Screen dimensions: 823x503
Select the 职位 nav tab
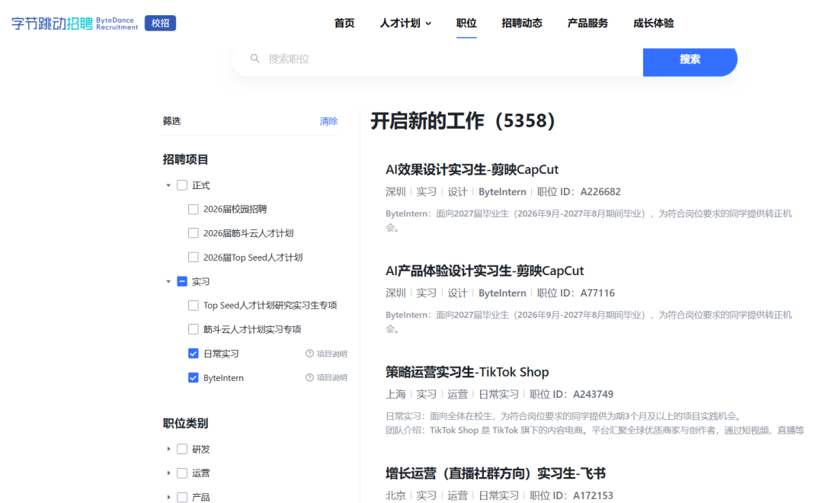tap(466, 23)
